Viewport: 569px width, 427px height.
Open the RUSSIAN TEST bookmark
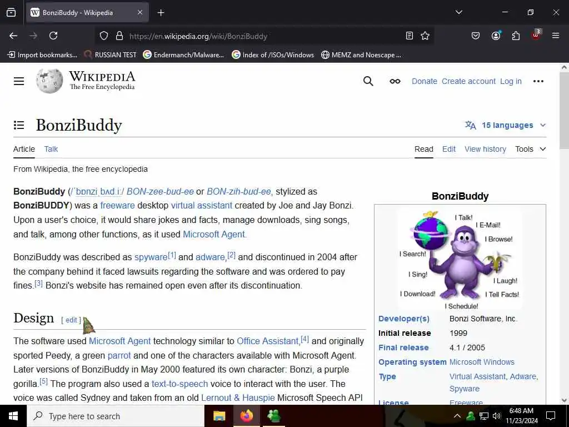pos(110,55)
